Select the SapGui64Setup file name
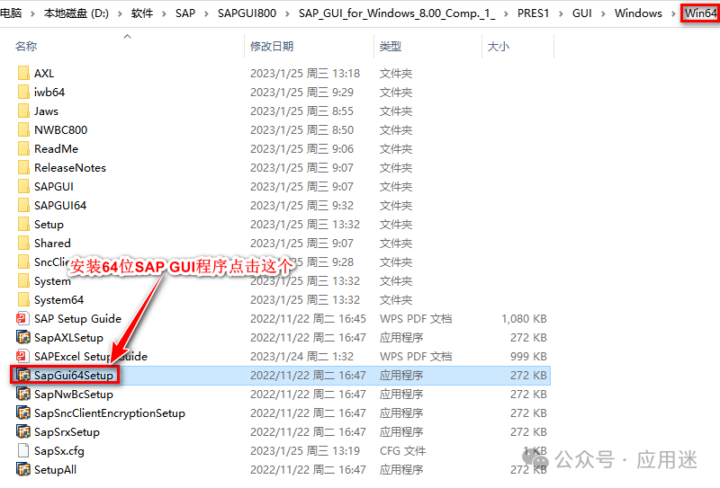720x488 pixels. 74,375
